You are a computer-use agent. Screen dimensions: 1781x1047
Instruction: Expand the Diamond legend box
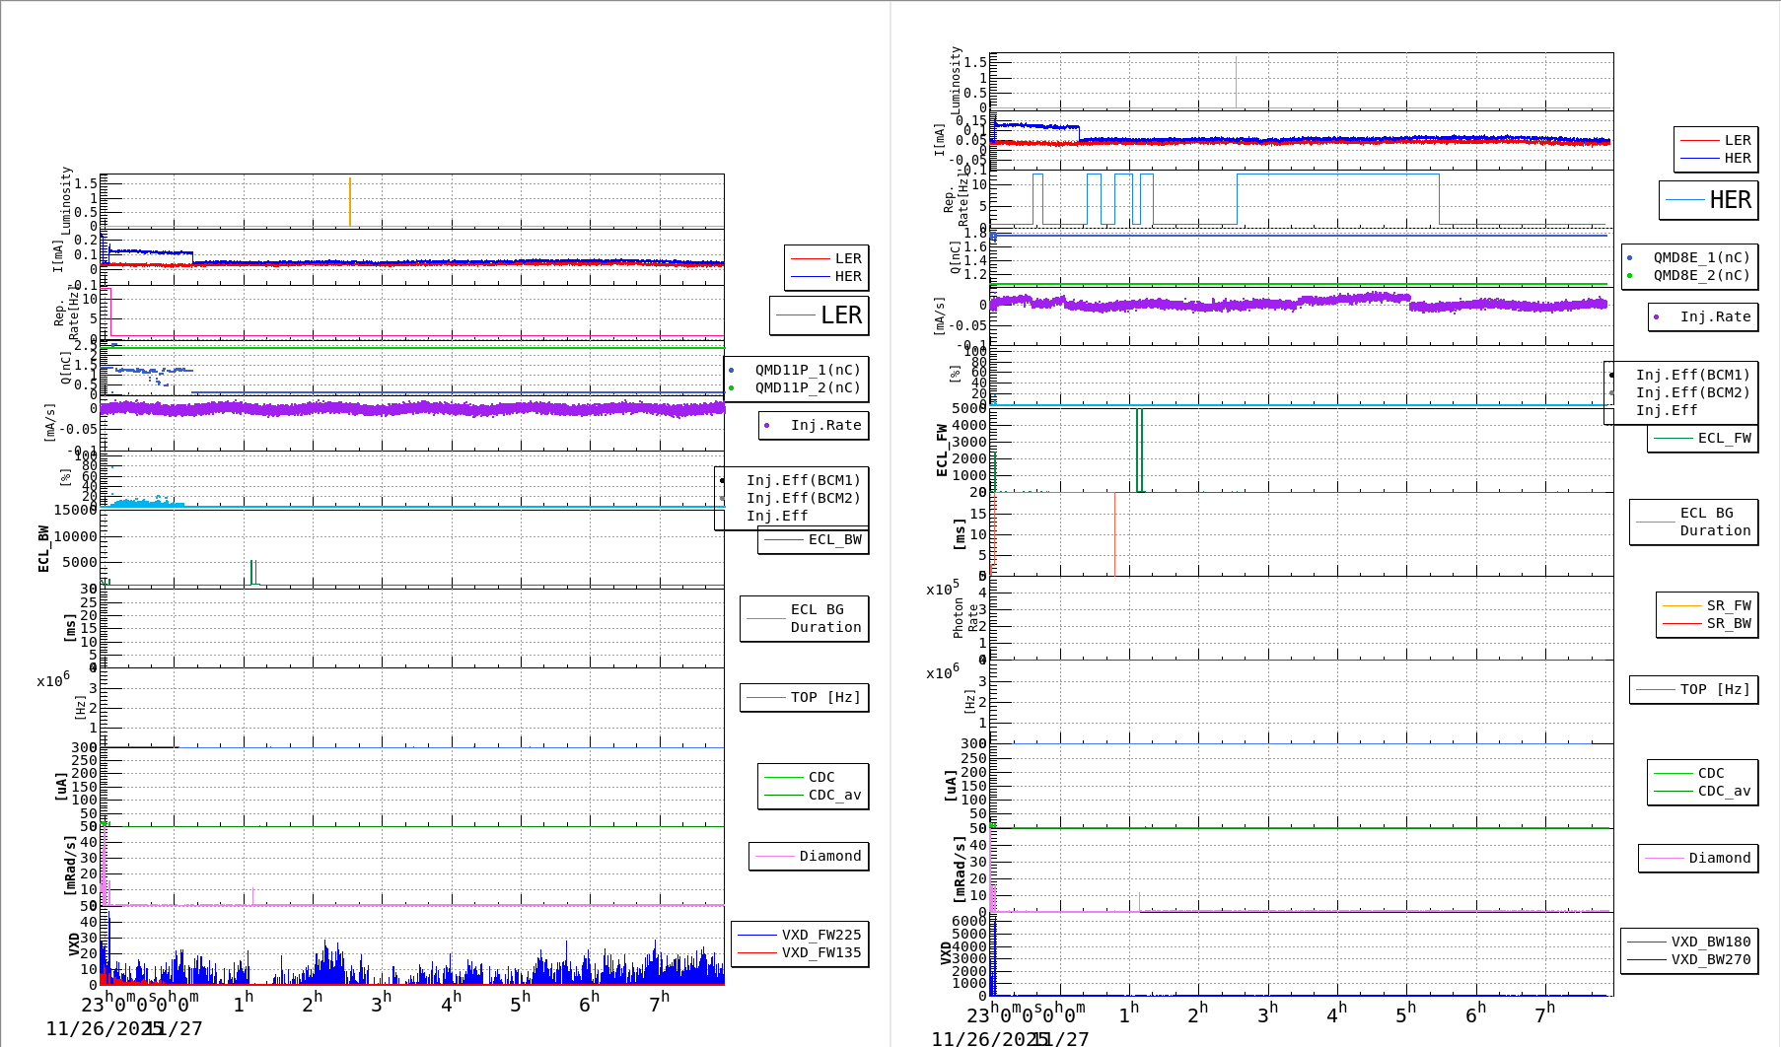(809, 857)
